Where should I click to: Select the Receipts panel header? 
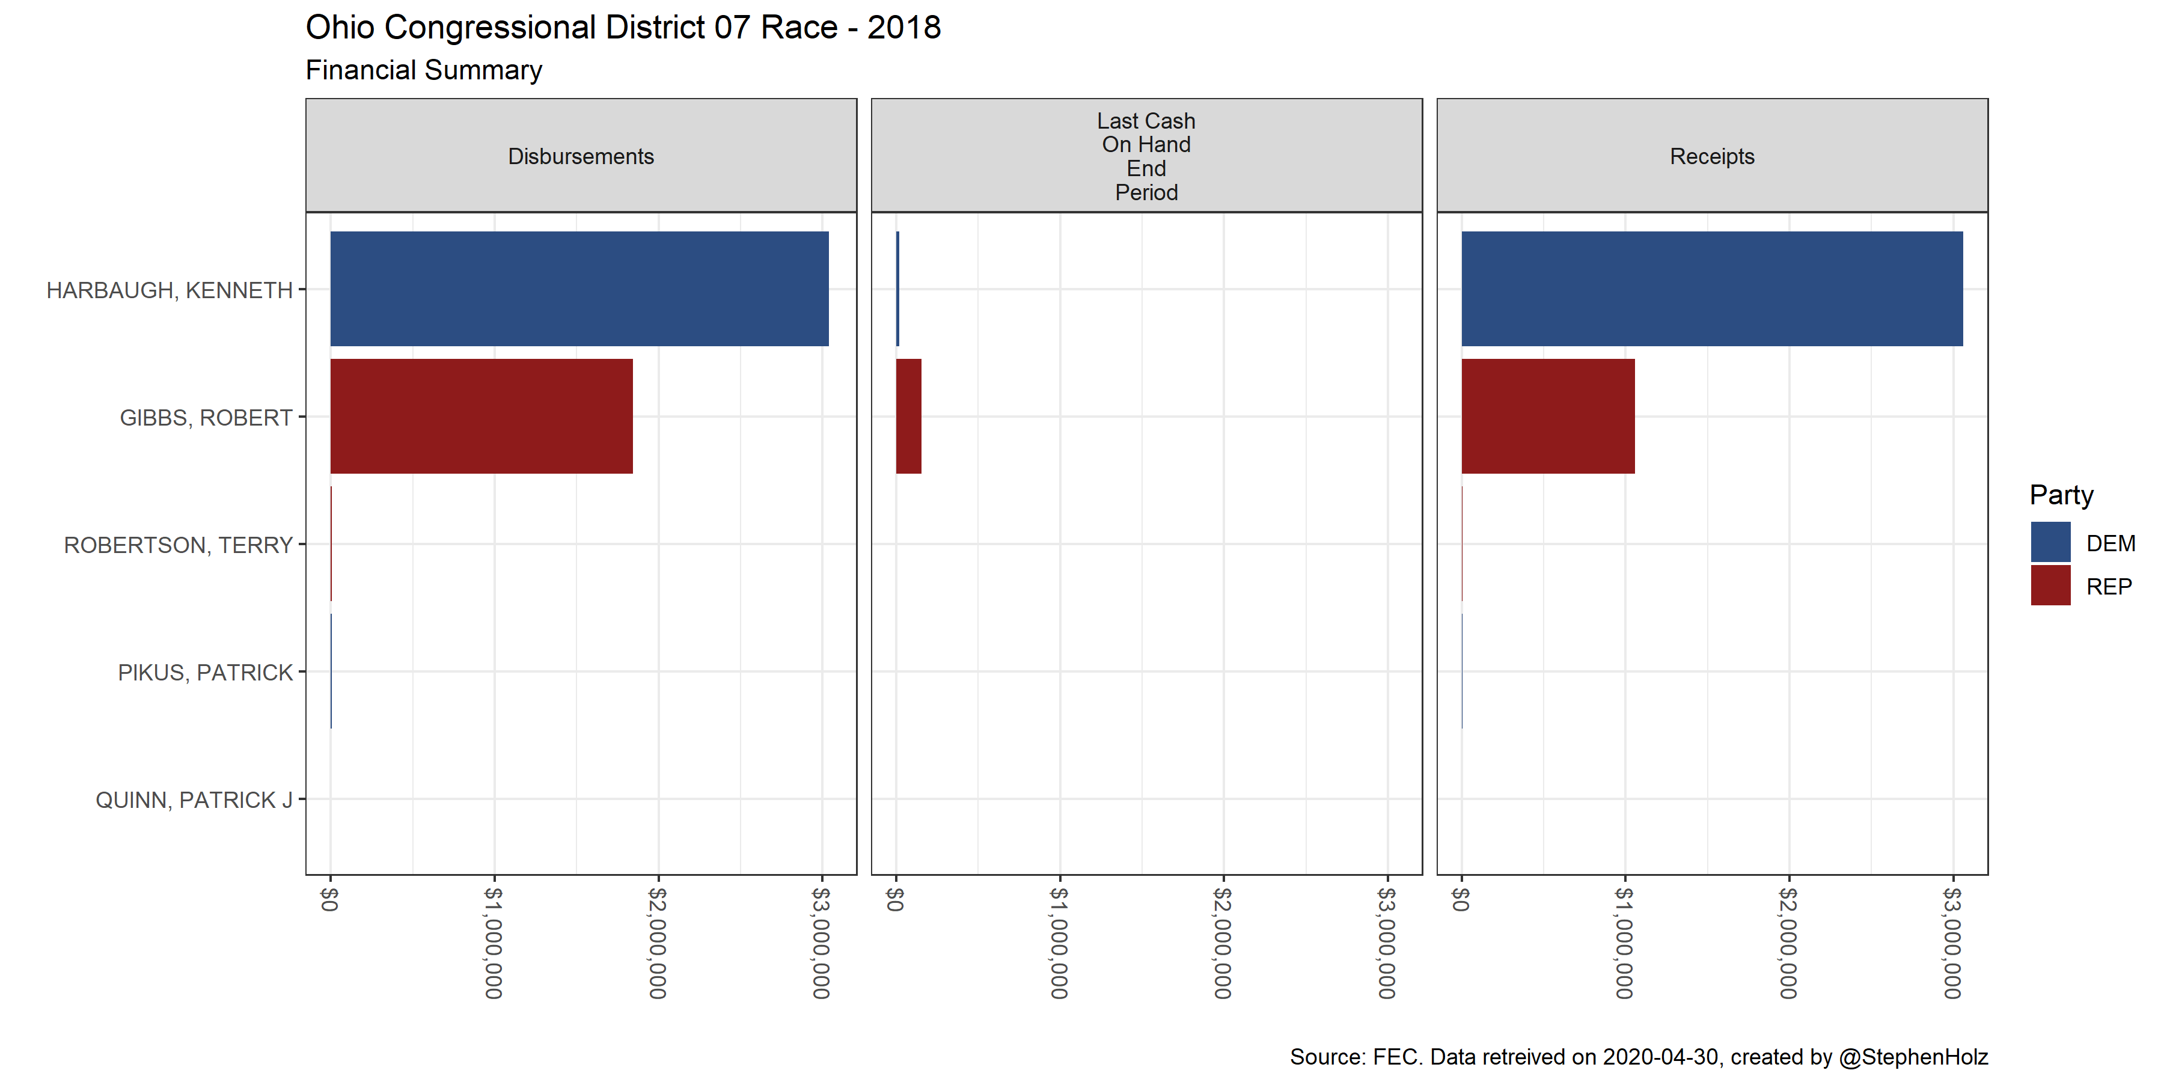(x=1711, y=156)
